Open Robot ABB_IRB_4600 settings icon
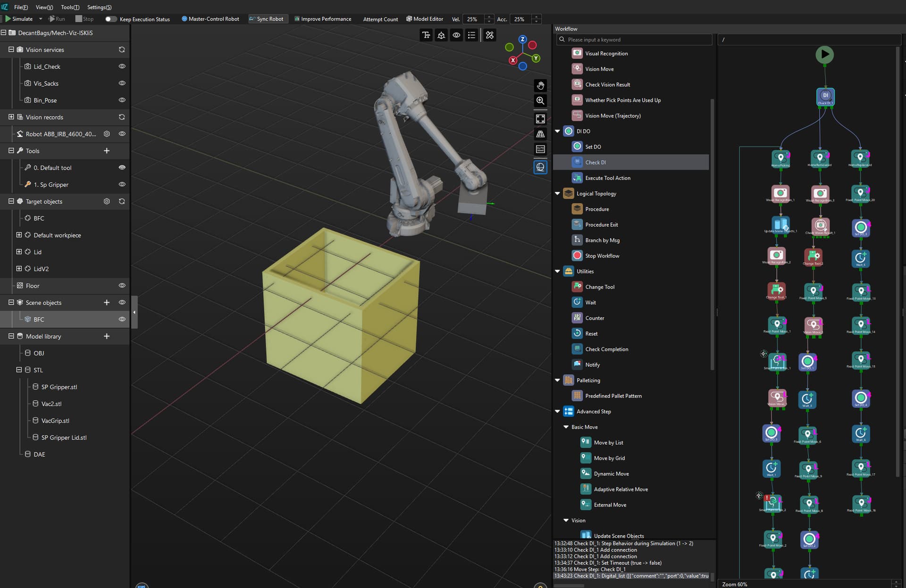Screen dimensions: 906x588 (107, 134)
